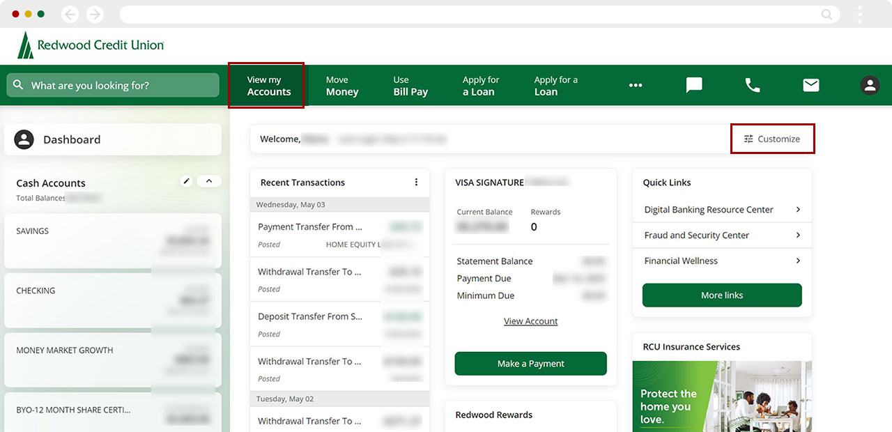Click the browser address bar search icon
The width and height of the screenshot is (892, 432).
tap(826, 14)
